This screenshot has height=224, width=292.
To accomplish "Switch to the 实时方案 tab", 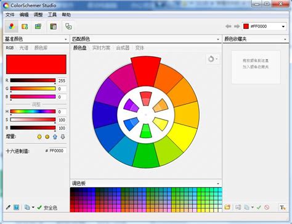I will pyautogui.click(x=101, y=48).
